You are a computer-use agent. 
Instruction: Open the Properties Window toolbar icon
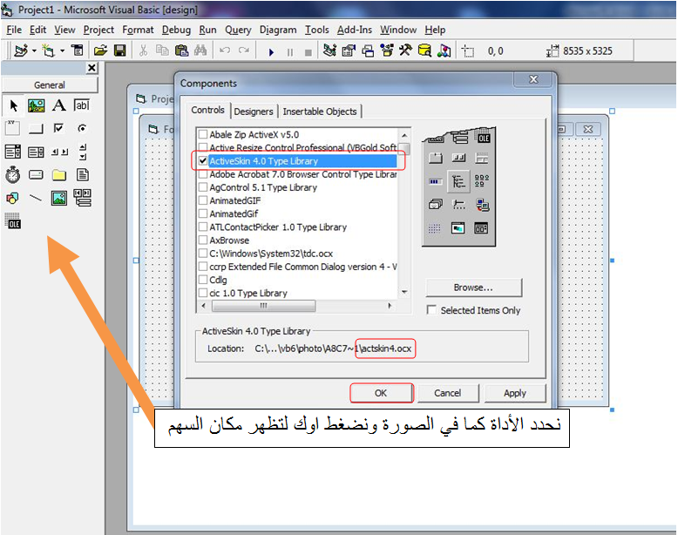pos(349,51)
